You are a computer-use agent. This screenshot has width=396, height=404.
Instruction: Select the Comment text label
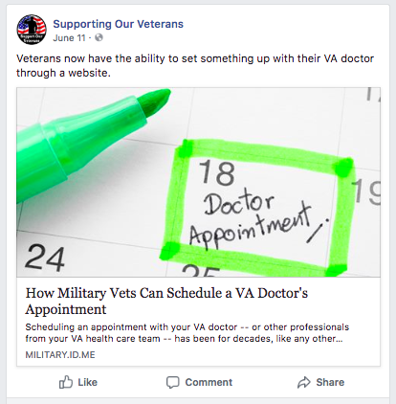click(x=209, y=382)
